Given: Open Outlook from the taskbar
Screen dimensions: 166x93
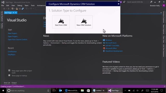Looking at the screenshot, I should 60,90.
